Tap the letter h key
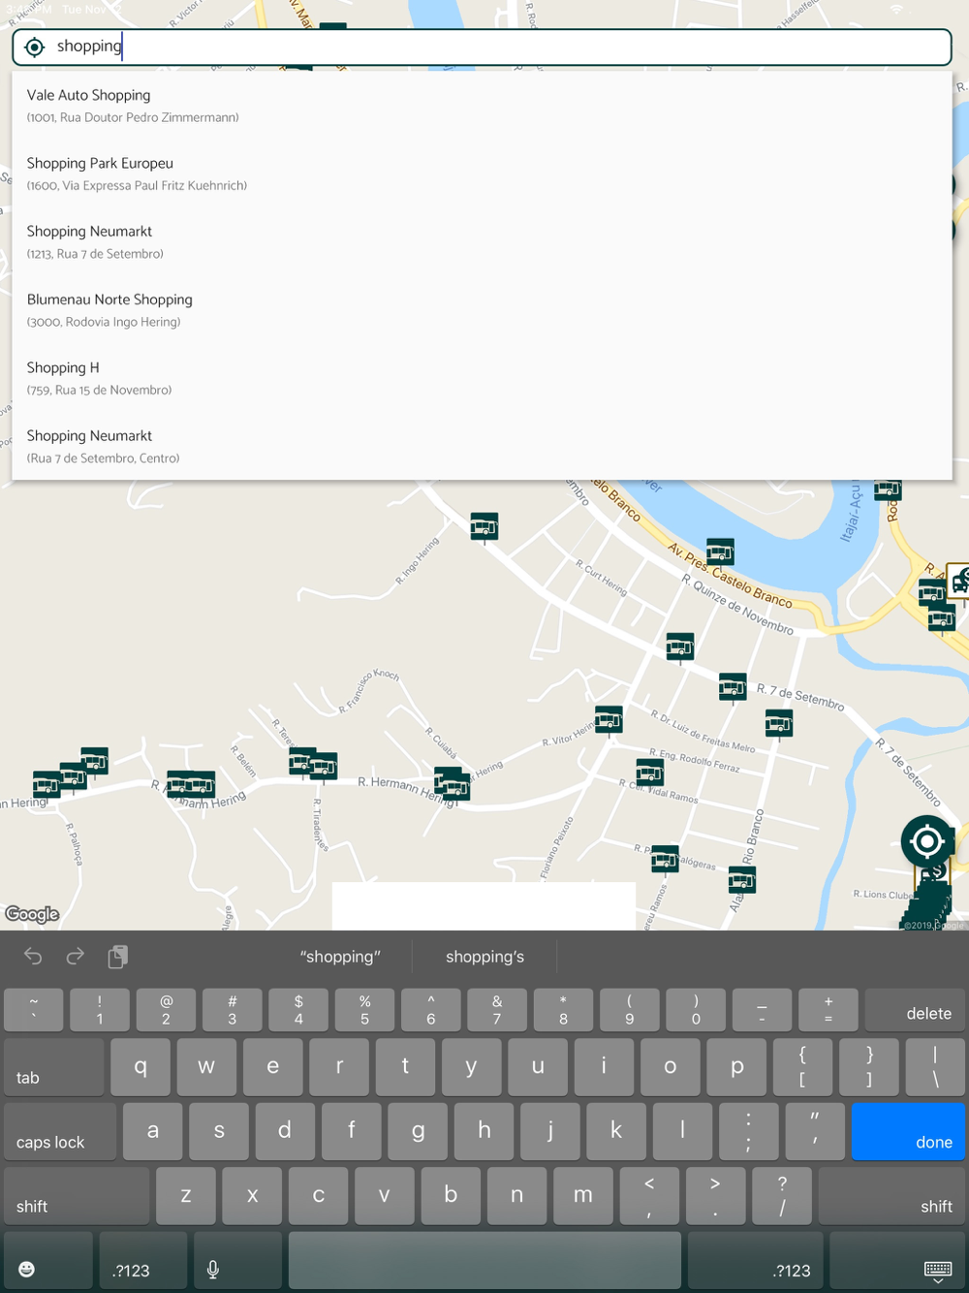The height and width of the screenshot is (1293, 969). 484,1131
